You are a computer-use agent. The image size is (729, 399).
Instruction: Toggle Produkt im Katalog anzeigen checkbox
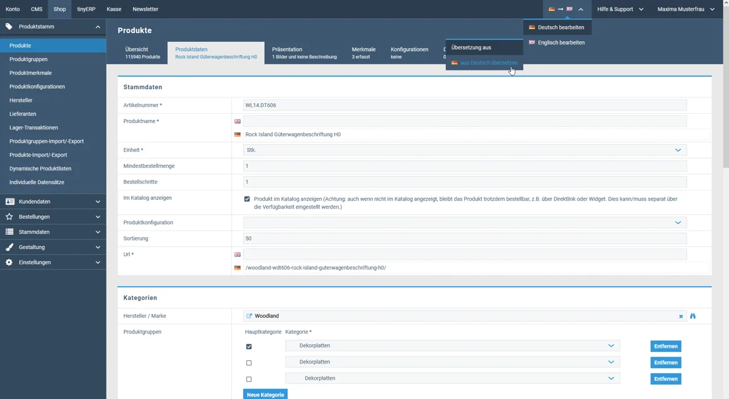tap(247, 199)
